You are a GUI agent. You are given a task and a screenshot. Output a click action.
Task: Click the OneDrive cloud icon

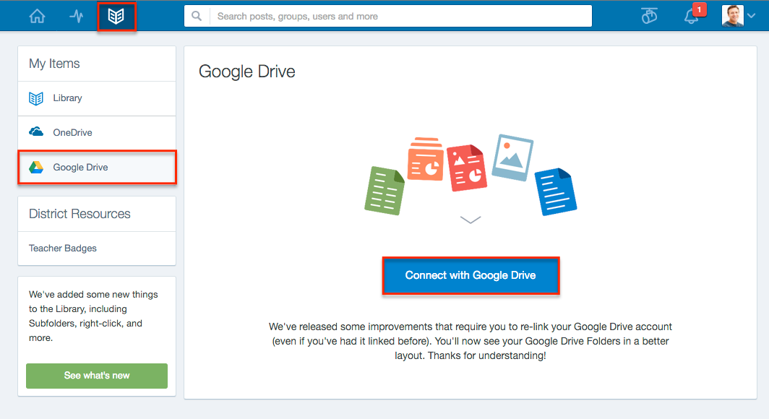(35, 131)
